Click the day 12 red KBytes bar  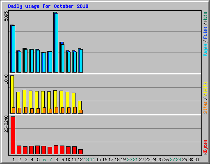(x=81, y=152)
